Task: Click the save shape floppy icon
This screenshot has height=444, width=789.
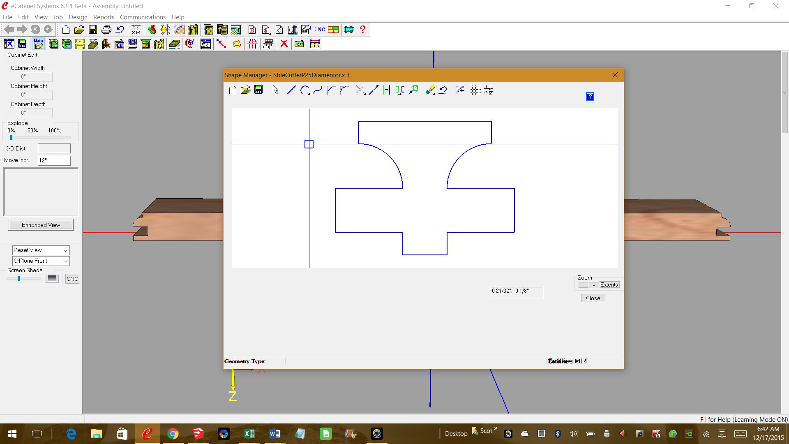Action: 258,90
